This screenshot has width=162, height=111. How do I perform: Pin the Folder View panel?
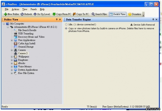click(57, 19)
